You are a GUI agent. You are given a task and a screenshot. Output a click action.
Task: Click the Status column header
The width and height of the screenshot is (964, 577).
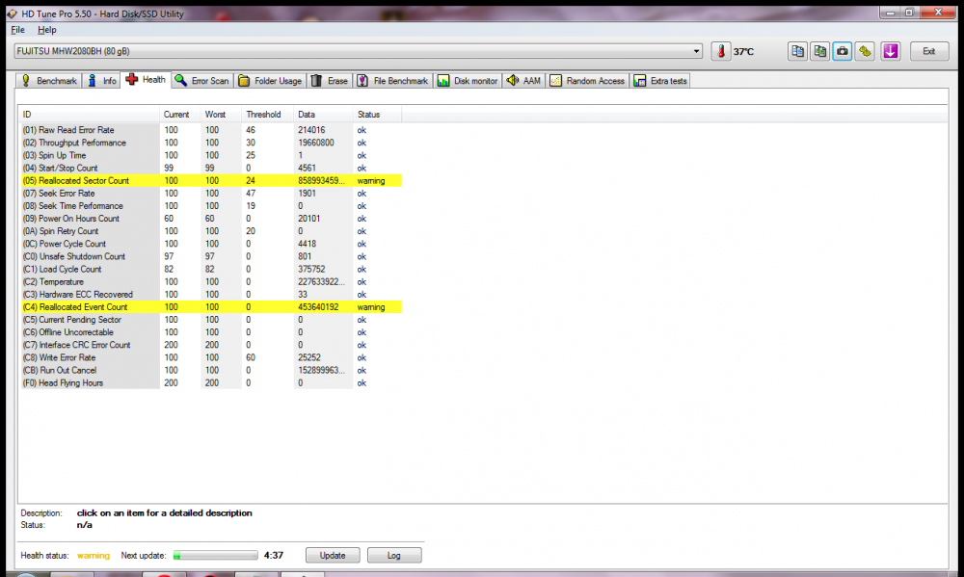(x=377, y=115)
